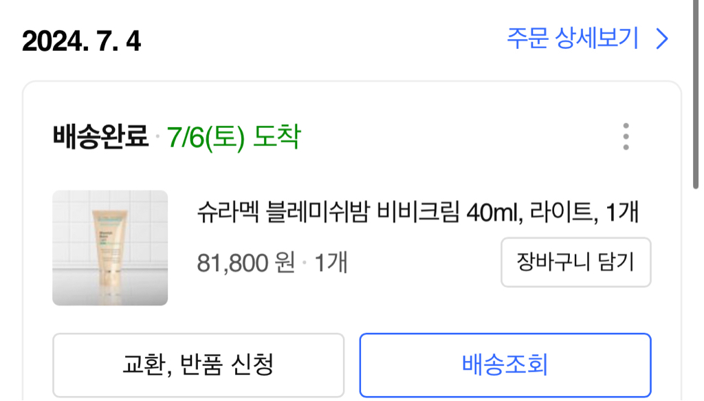Viewport: 704px width, 401px height.
Task: Click the green 7/6(토) 도착 arrival text
Action: pos(234,137)
